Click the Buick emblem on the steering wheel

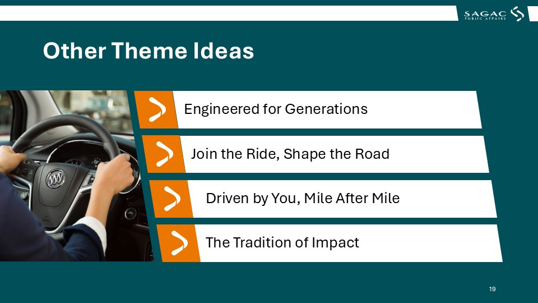(55, 178)
